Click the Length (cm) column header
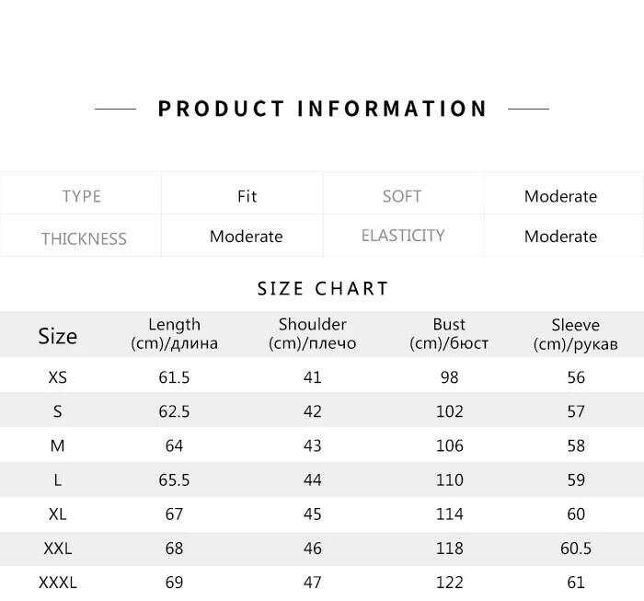Screen dimensions: 644x601 pyautogui.click(x=174, y=334)
